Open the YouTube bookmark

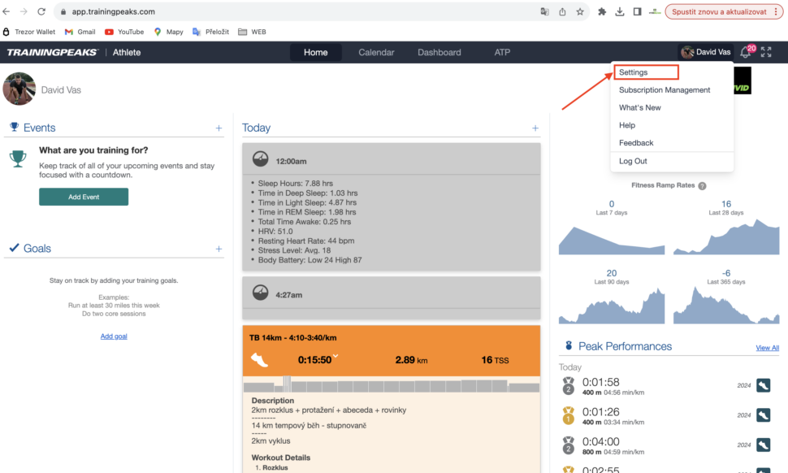click(x=124, y=32)
